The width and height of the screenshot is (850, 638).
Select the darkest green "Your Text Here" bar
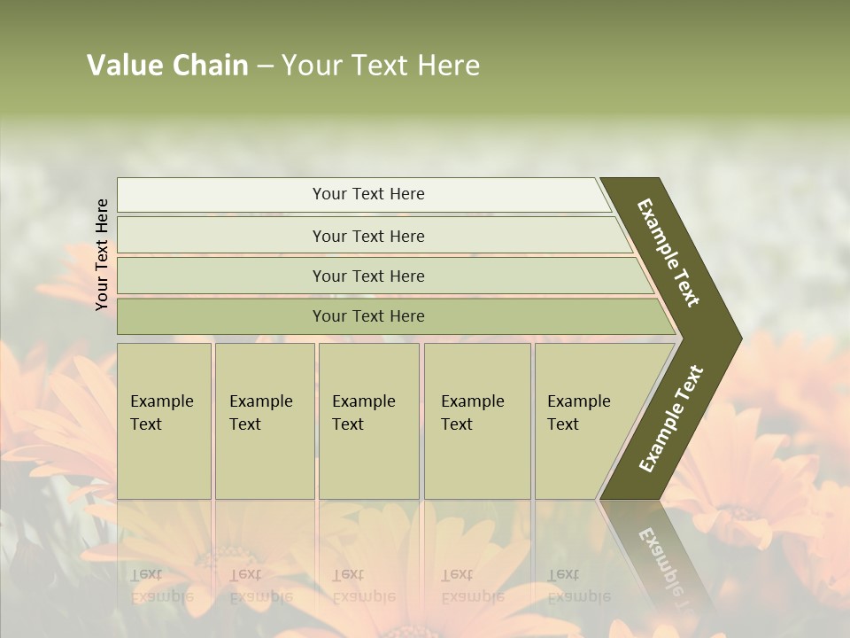(x=368, y=316)
